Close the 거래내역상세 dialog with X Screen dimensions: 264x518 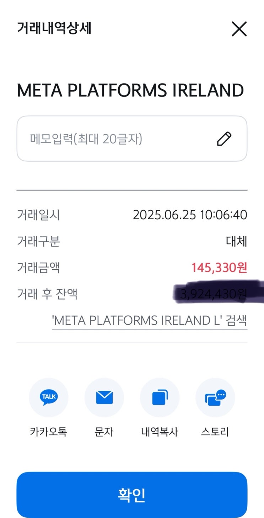pos(239,29)
